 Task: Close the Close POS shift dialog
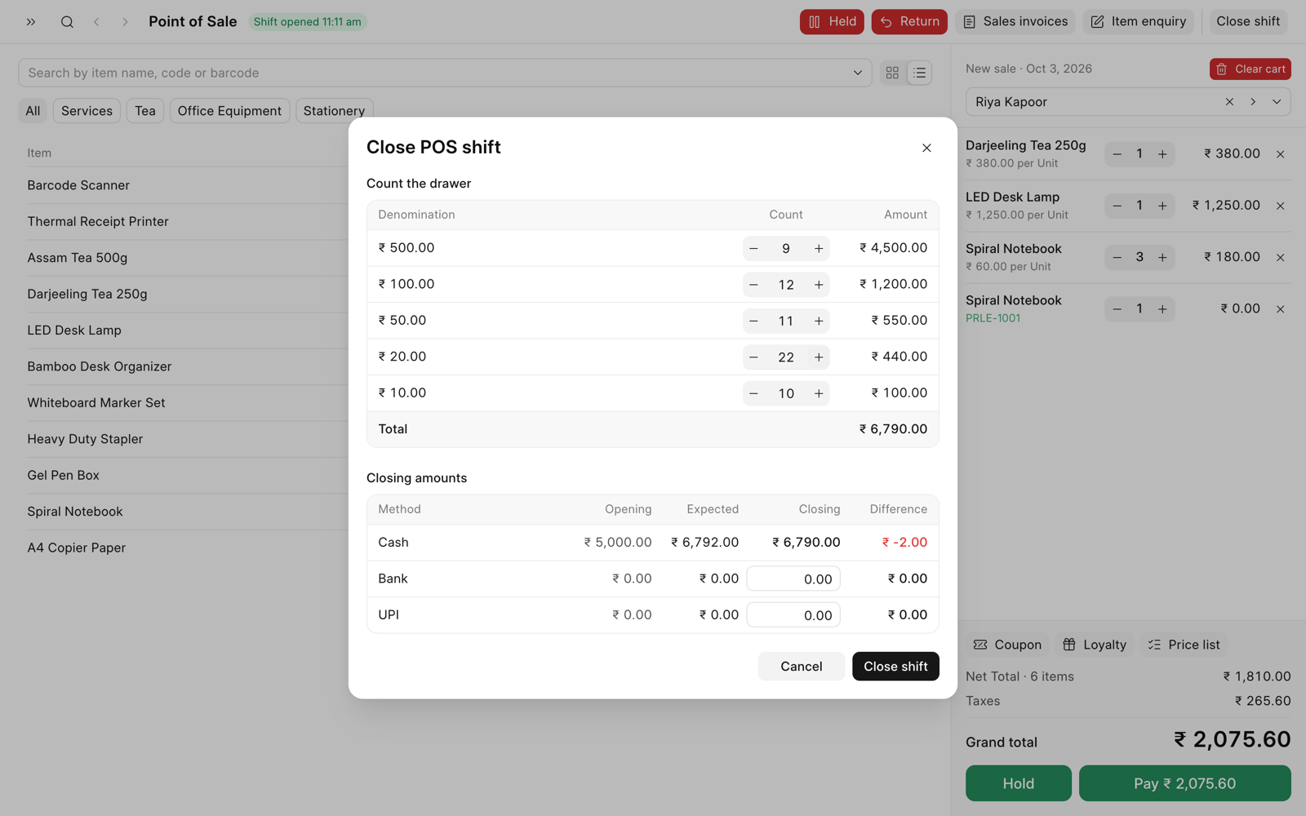click(926, 148)
